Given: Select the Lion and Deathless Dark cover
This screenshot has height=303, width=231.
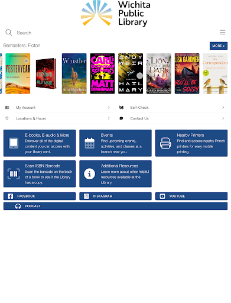Looking at the screenshot, I should [x=159, y=73].
